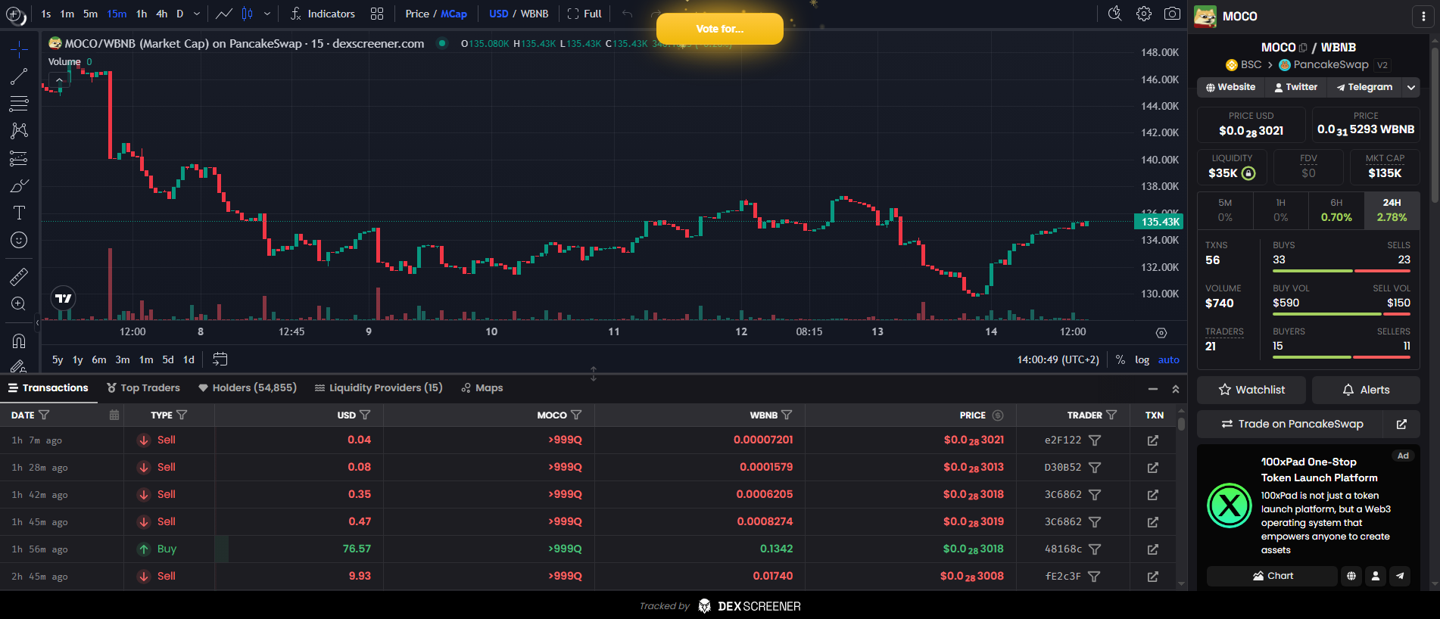Image resolution: width=1440 pixels, height=619 pixels.
Task: Select the brush drawing tool
Action: pyautogui.click(x=19, y=185)
